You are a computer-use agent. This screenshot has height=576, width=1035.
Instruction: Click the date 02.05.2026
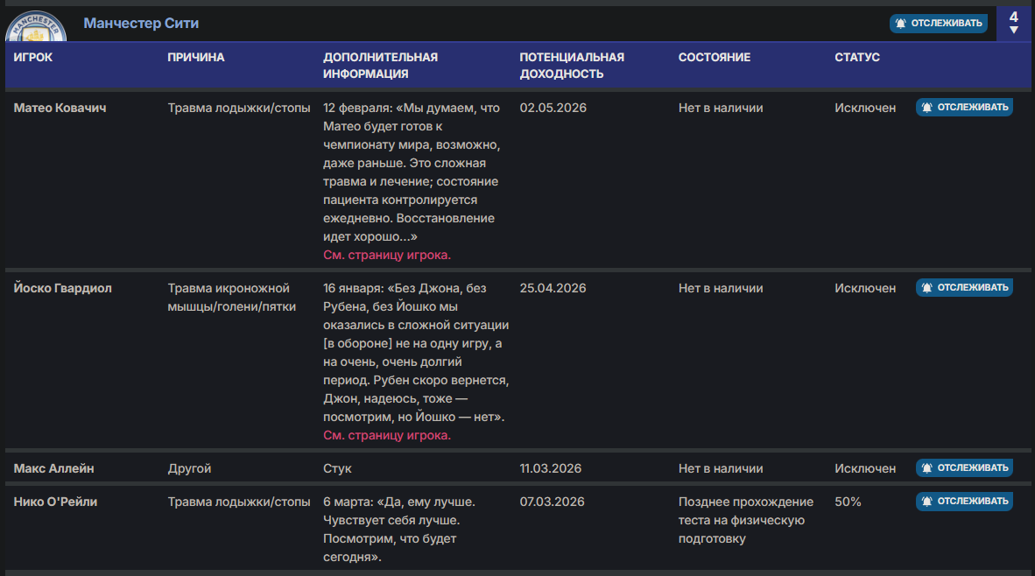coord(553,108)
